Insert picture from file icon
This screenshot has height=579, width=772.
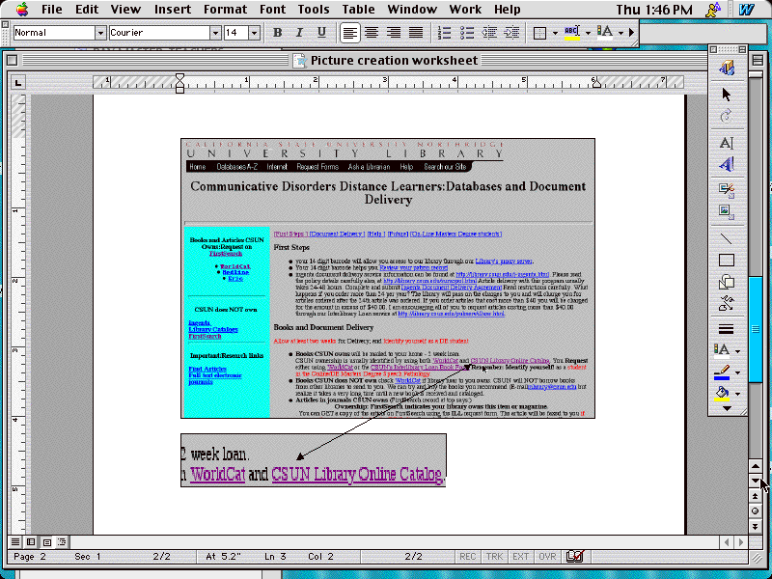click(x=727, y=212)
